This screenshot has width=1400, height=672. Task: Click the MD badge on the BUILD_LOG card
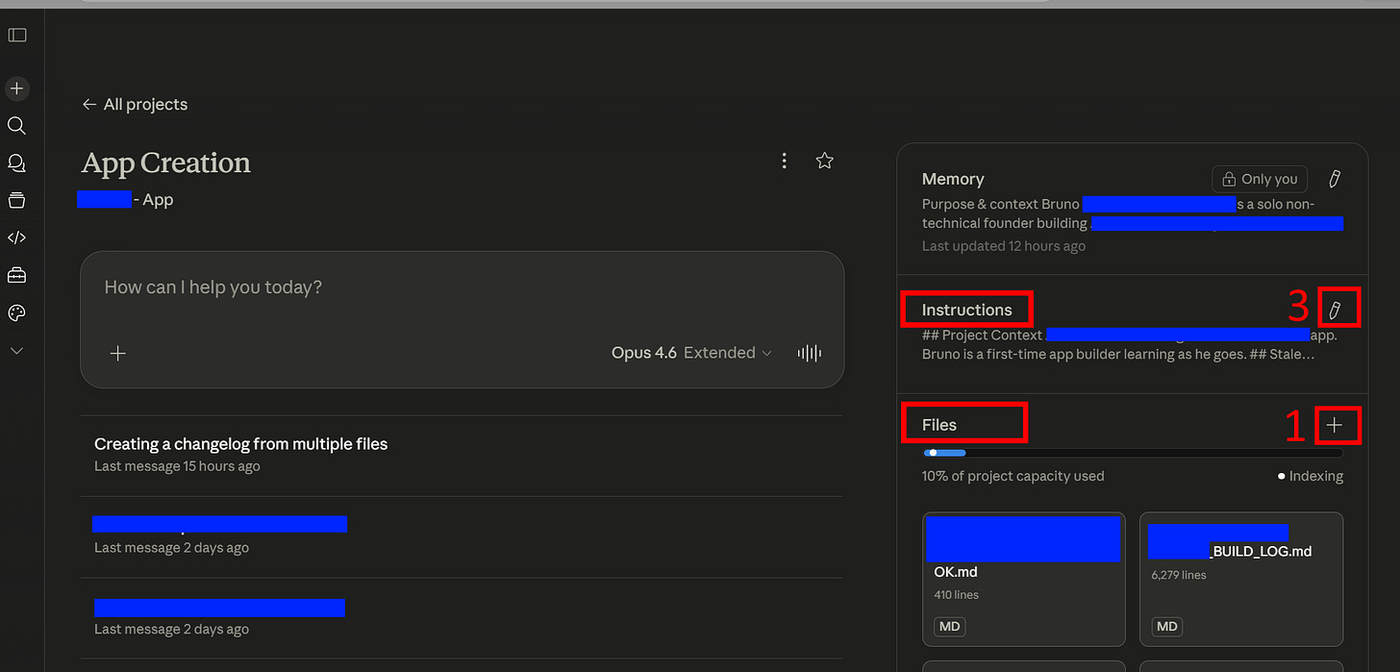coord(1167,627)
